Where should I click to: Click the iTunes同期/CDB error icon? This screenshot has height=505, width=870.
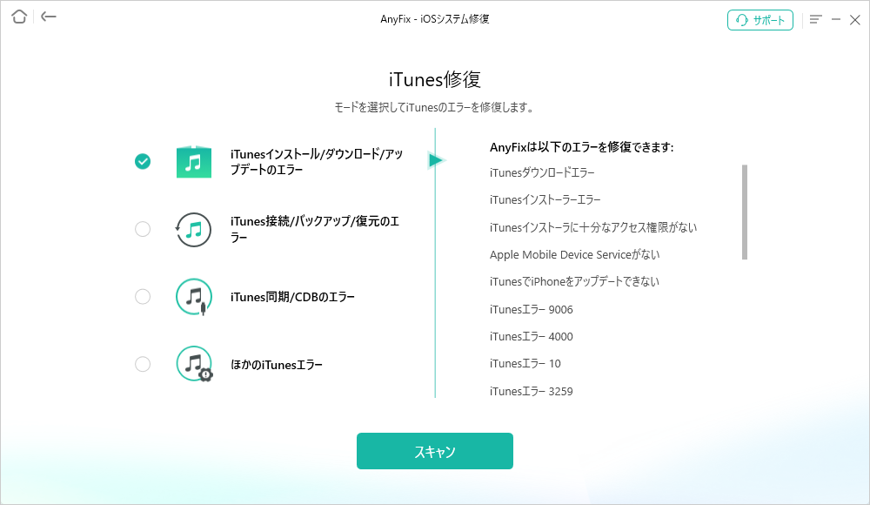pos(194,297)
